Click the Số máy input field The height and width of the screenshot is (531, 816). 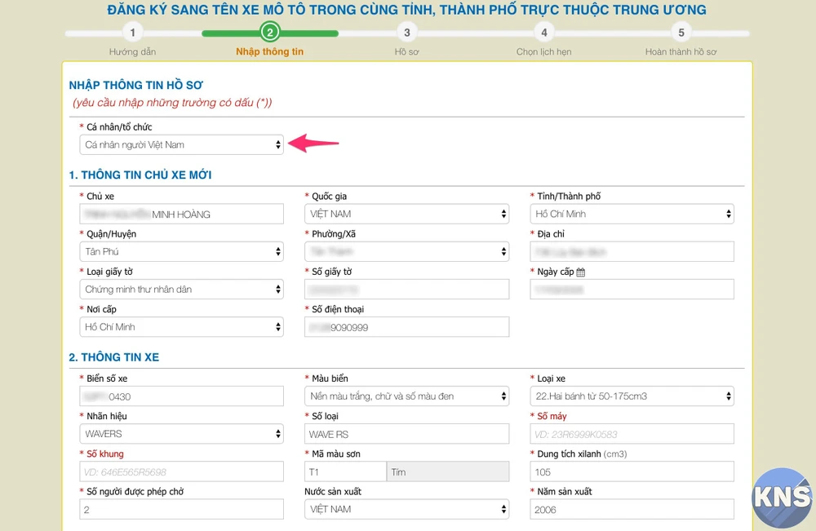632,434
